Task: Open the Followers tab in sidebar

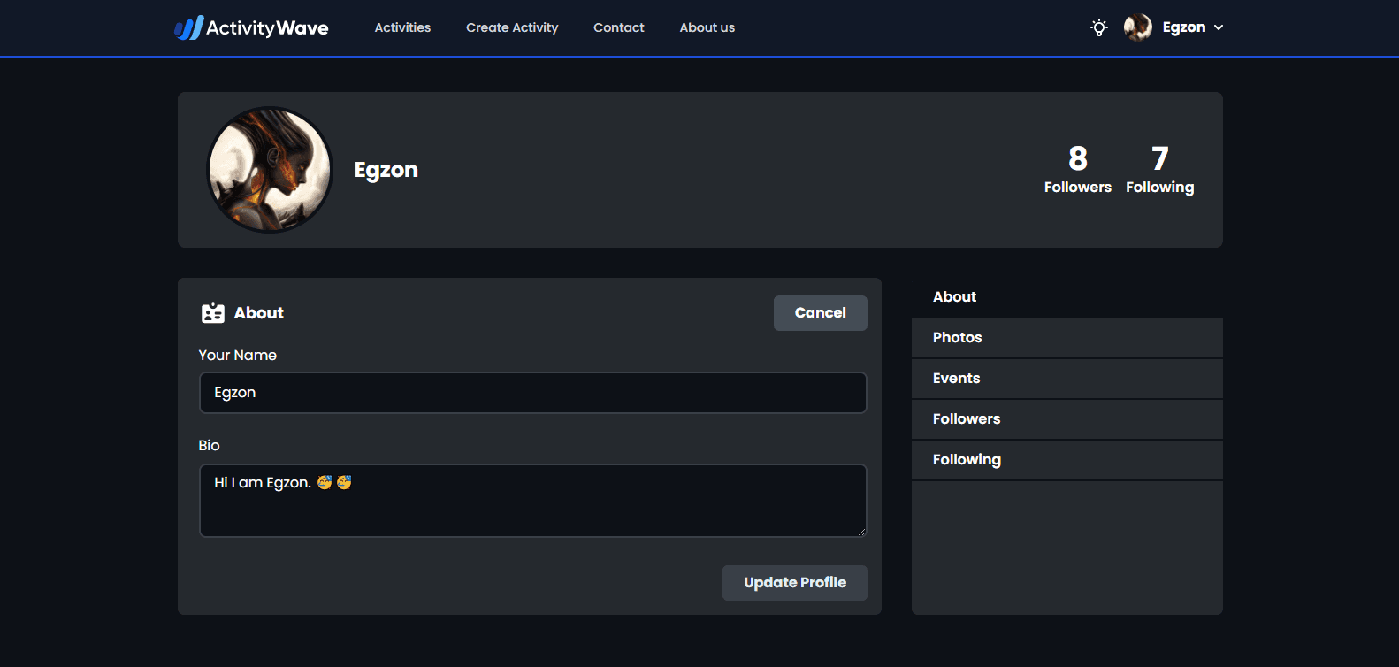Action: point(1067,419)
